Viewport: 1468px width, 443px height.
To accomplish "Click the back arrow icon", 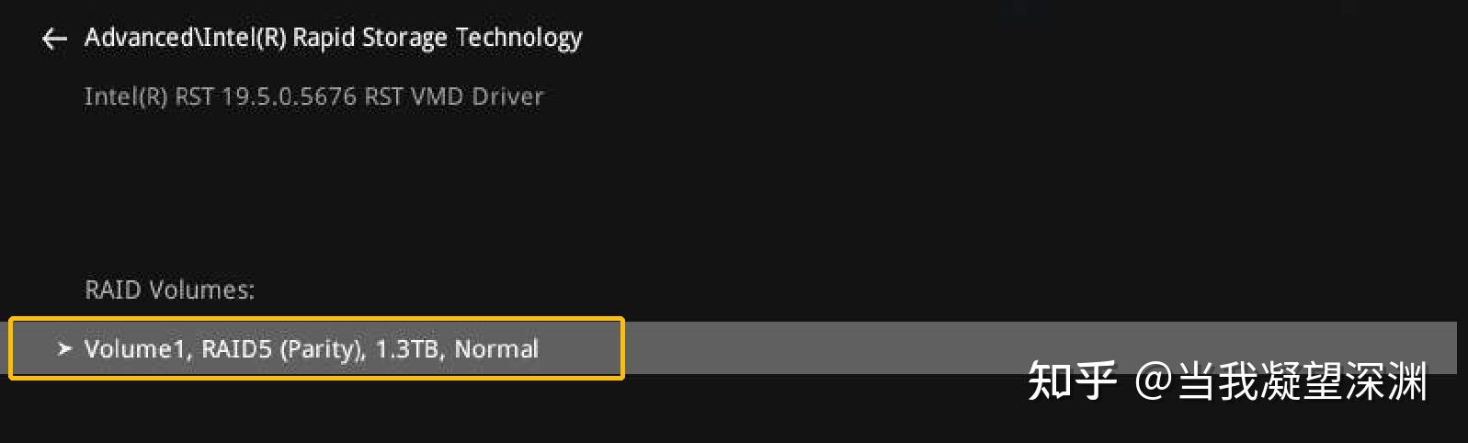I will [x=54, y=39].
